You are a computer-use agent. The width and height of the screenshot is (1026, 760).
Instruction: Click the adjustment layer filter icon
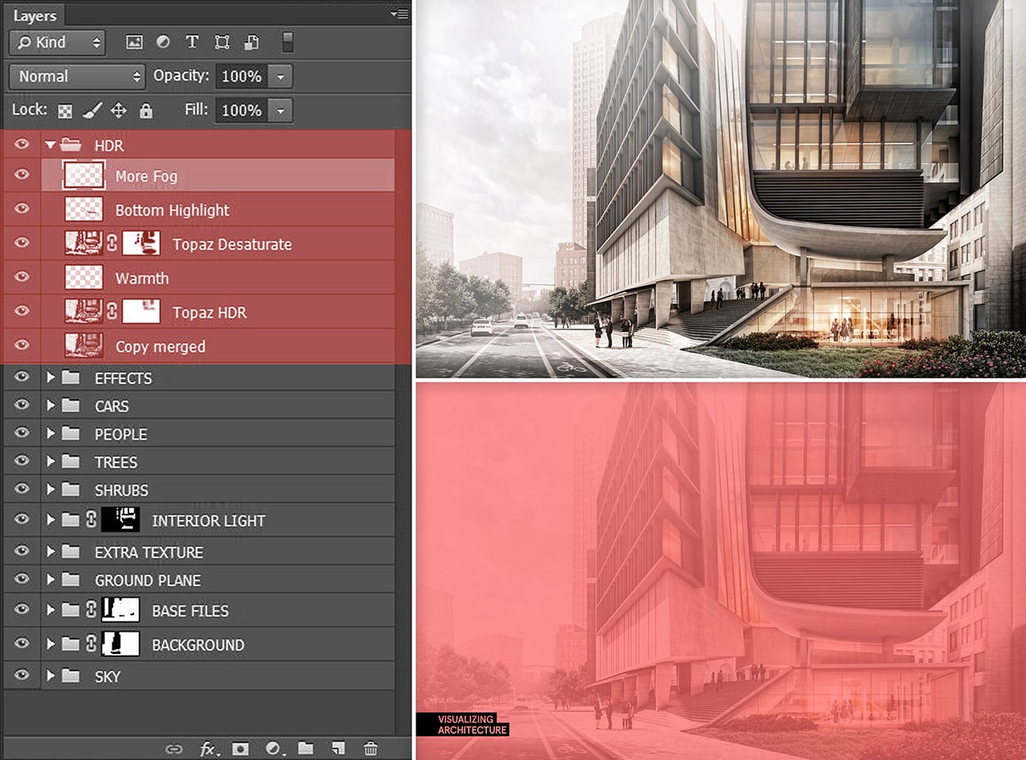pyautogui.click(x=163, y=43)
